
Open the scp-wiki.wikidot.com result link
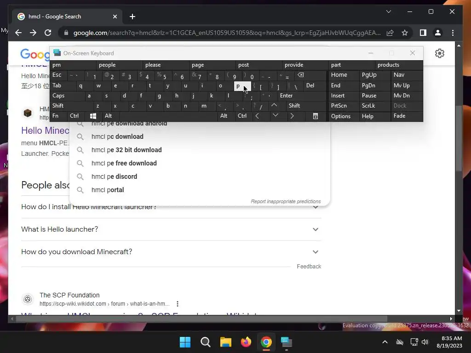(104, 304)
